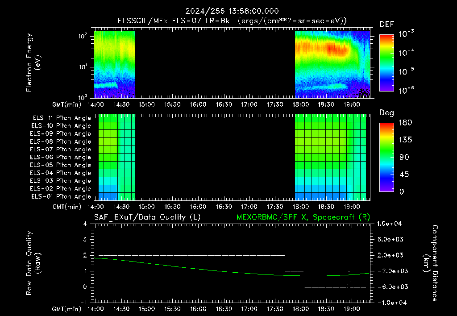The image size is (457, 316).
Task: Select the 'ELS-10 Pitch Angle' row label
Action: pos(61,126)
